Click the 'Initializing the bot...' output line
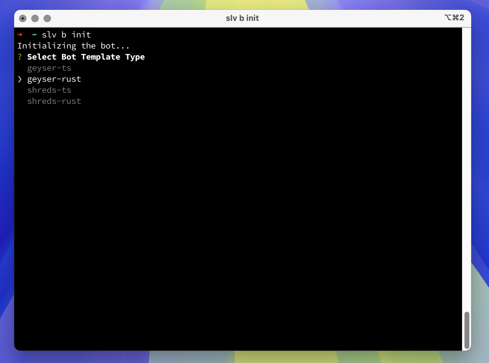489x363 pixels. [x=73, y=46]
